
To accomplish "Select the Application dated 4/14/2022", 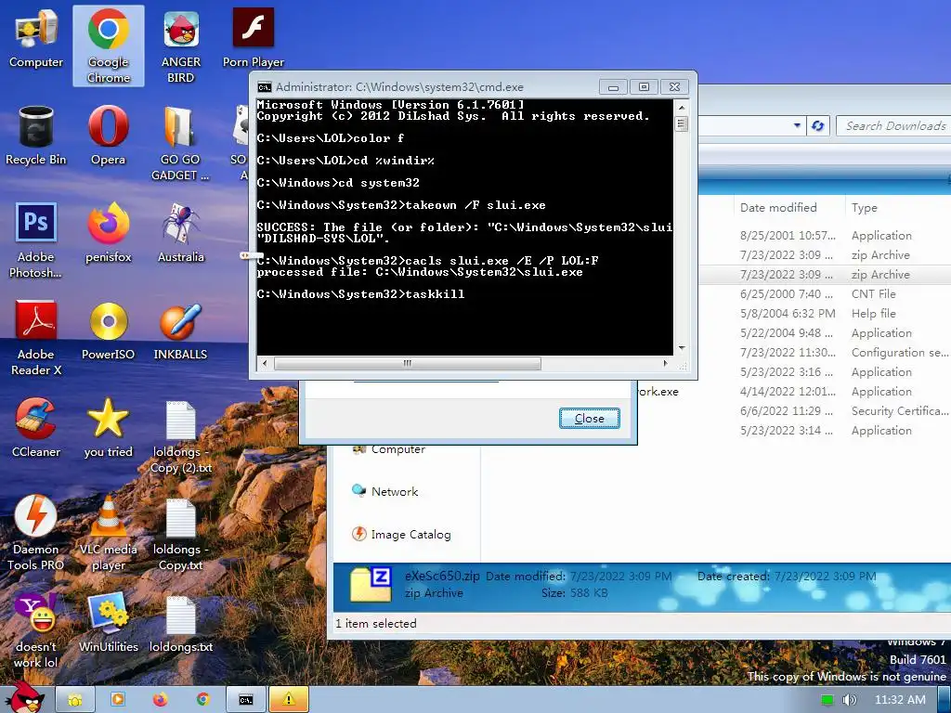I will coord(794,392).
